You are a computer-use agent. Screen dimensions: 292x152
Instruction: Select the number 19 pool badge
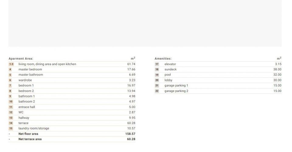[x=157, y=75]
